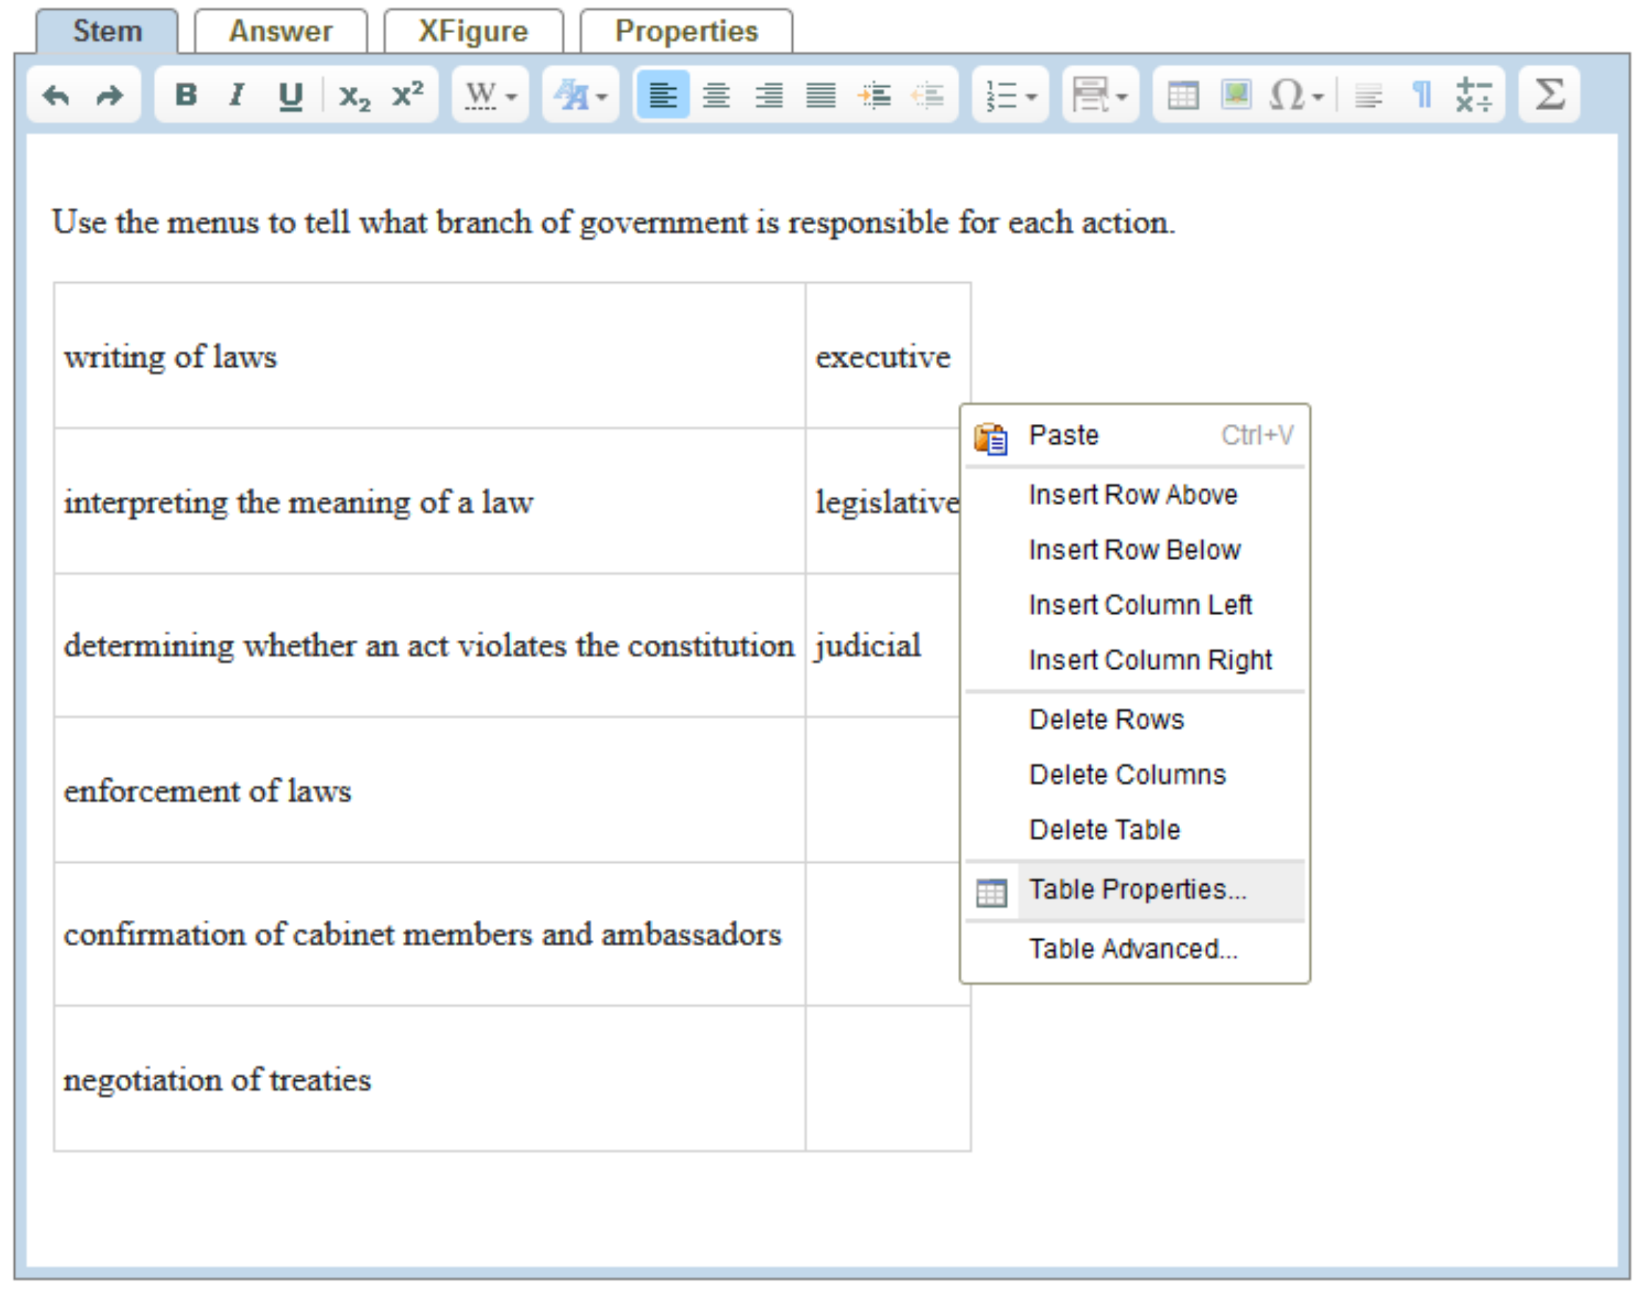
Task: Click the empty cell beside enforcement of laws
Action: coord(881,790)
